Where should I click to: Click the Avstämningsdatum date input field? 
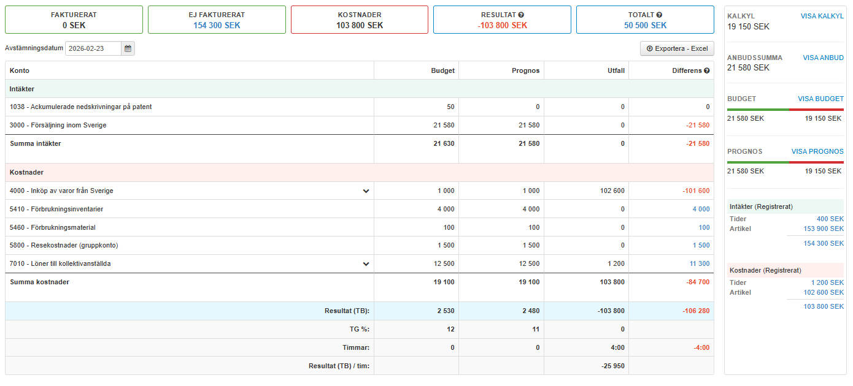[x=93, y=48]
